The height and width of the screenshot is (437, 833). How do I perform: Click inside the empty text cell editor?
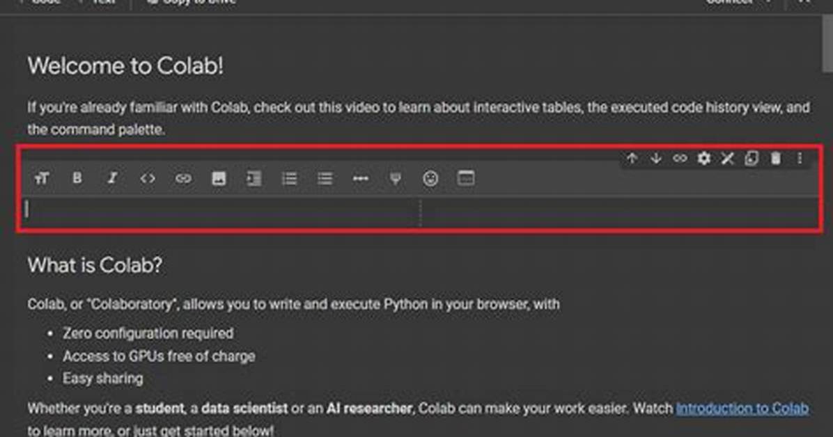[221, 212]
